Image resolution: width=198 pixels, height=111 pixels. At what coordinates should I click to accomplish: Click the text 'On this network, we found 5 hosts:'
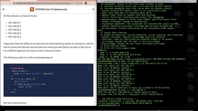coord(20,16)
